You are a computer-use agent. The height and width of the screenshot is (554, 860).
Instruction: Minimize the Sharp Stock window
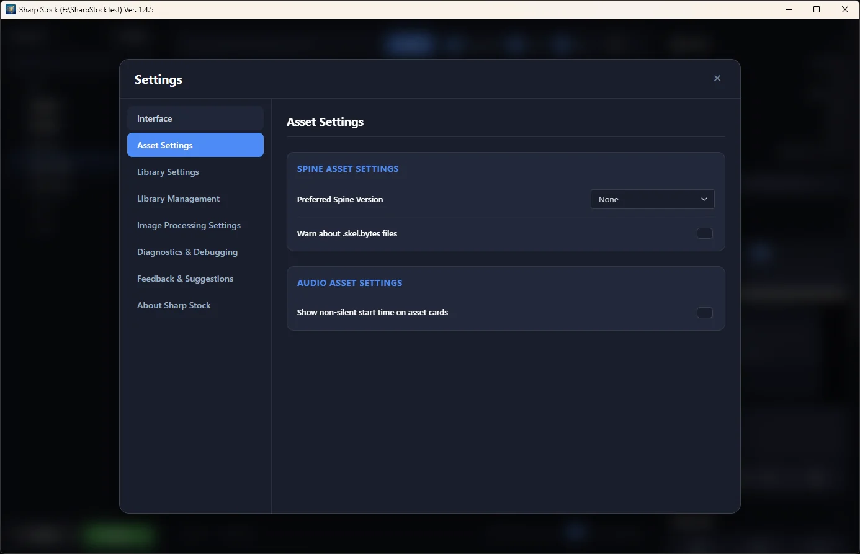click(789, 9)
